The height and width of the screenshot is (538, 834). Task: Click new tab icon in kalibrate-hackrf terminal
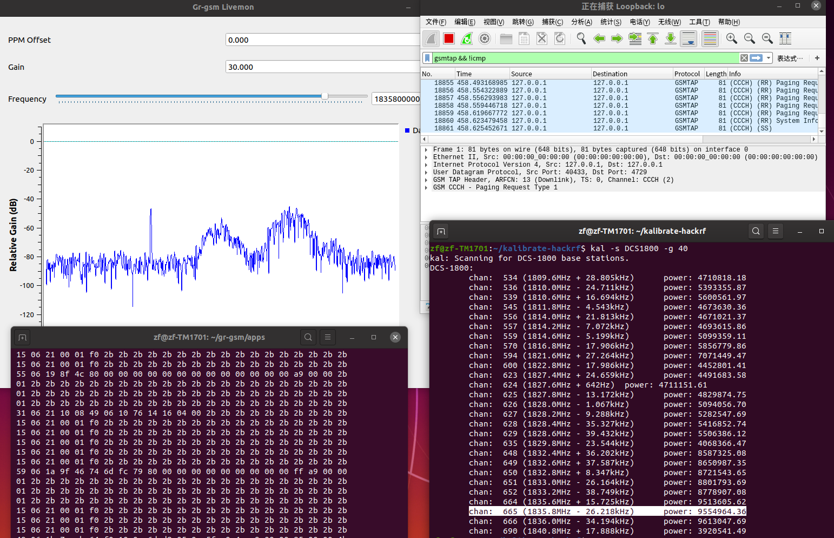(441, 231)
